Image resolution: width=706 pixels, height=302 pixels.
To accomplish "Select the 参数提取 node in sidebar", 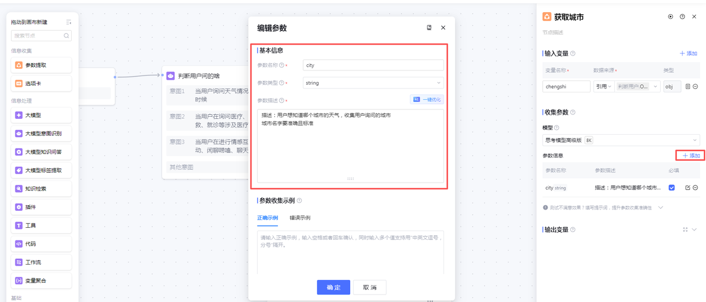I will pos(41,65).
